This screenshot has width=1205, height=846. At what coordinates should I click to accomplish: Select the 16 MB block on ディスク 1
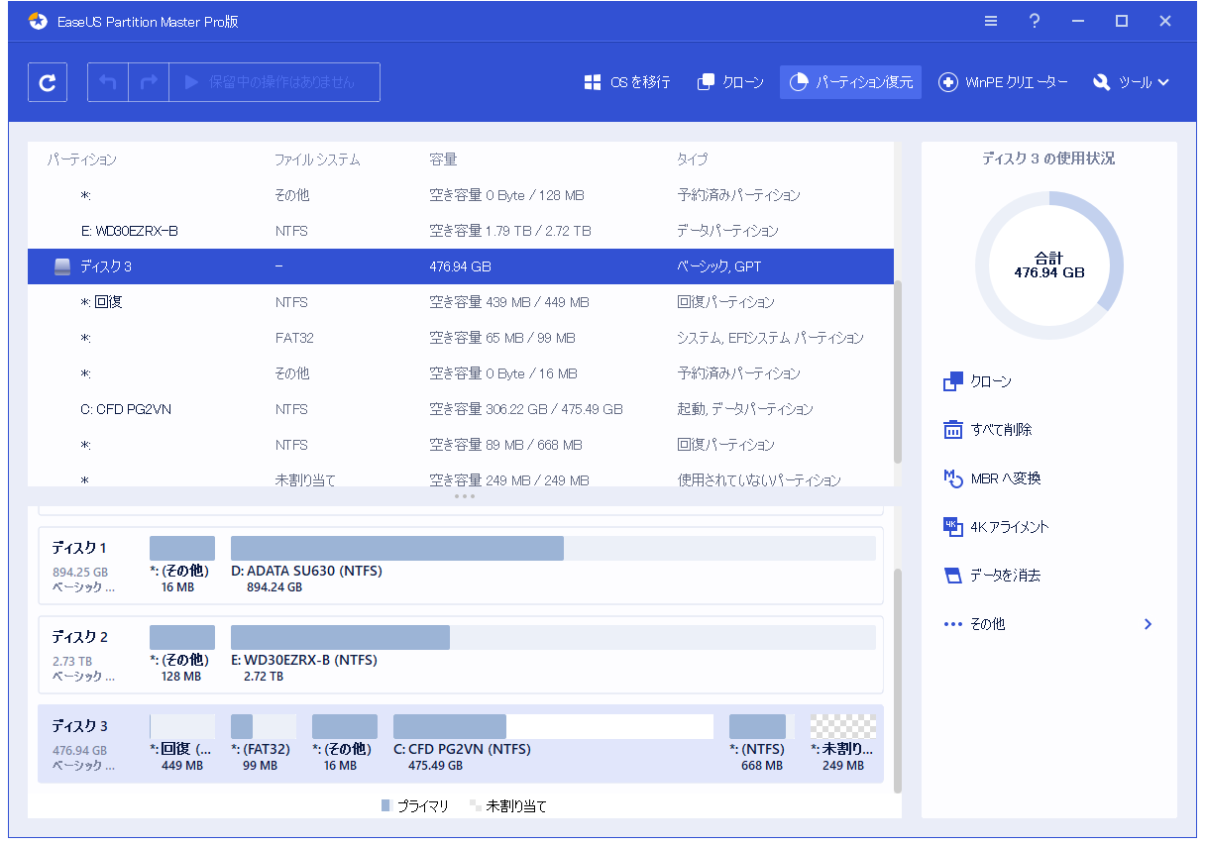(x=182, y=548)
